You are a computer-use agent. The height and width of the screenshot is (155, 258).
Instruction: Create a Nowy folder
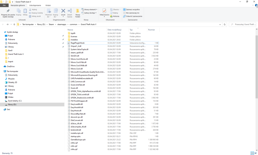click(x=78, y=13)
